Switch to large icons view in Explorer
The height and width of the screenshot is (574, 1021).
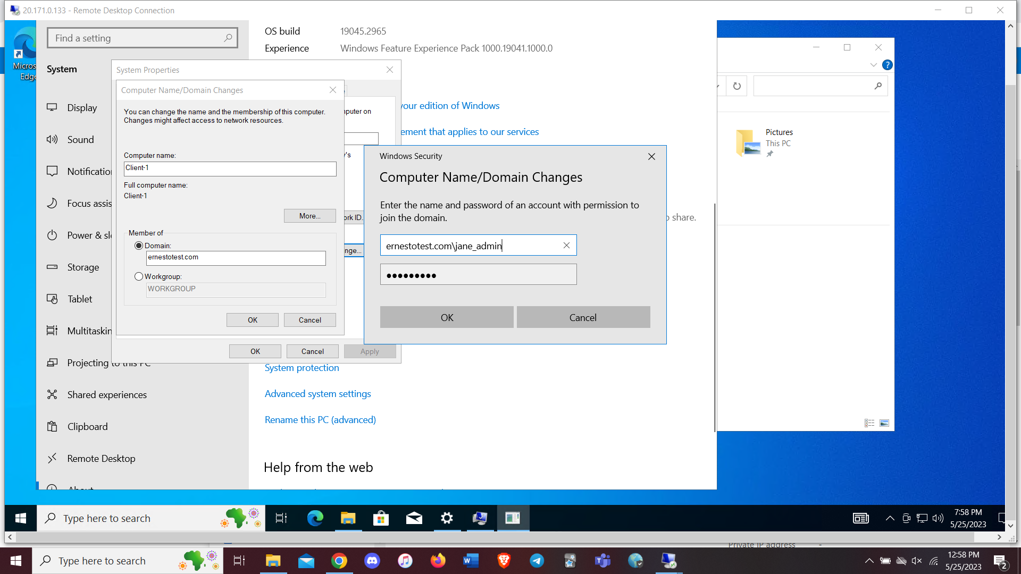coord(884,423)
